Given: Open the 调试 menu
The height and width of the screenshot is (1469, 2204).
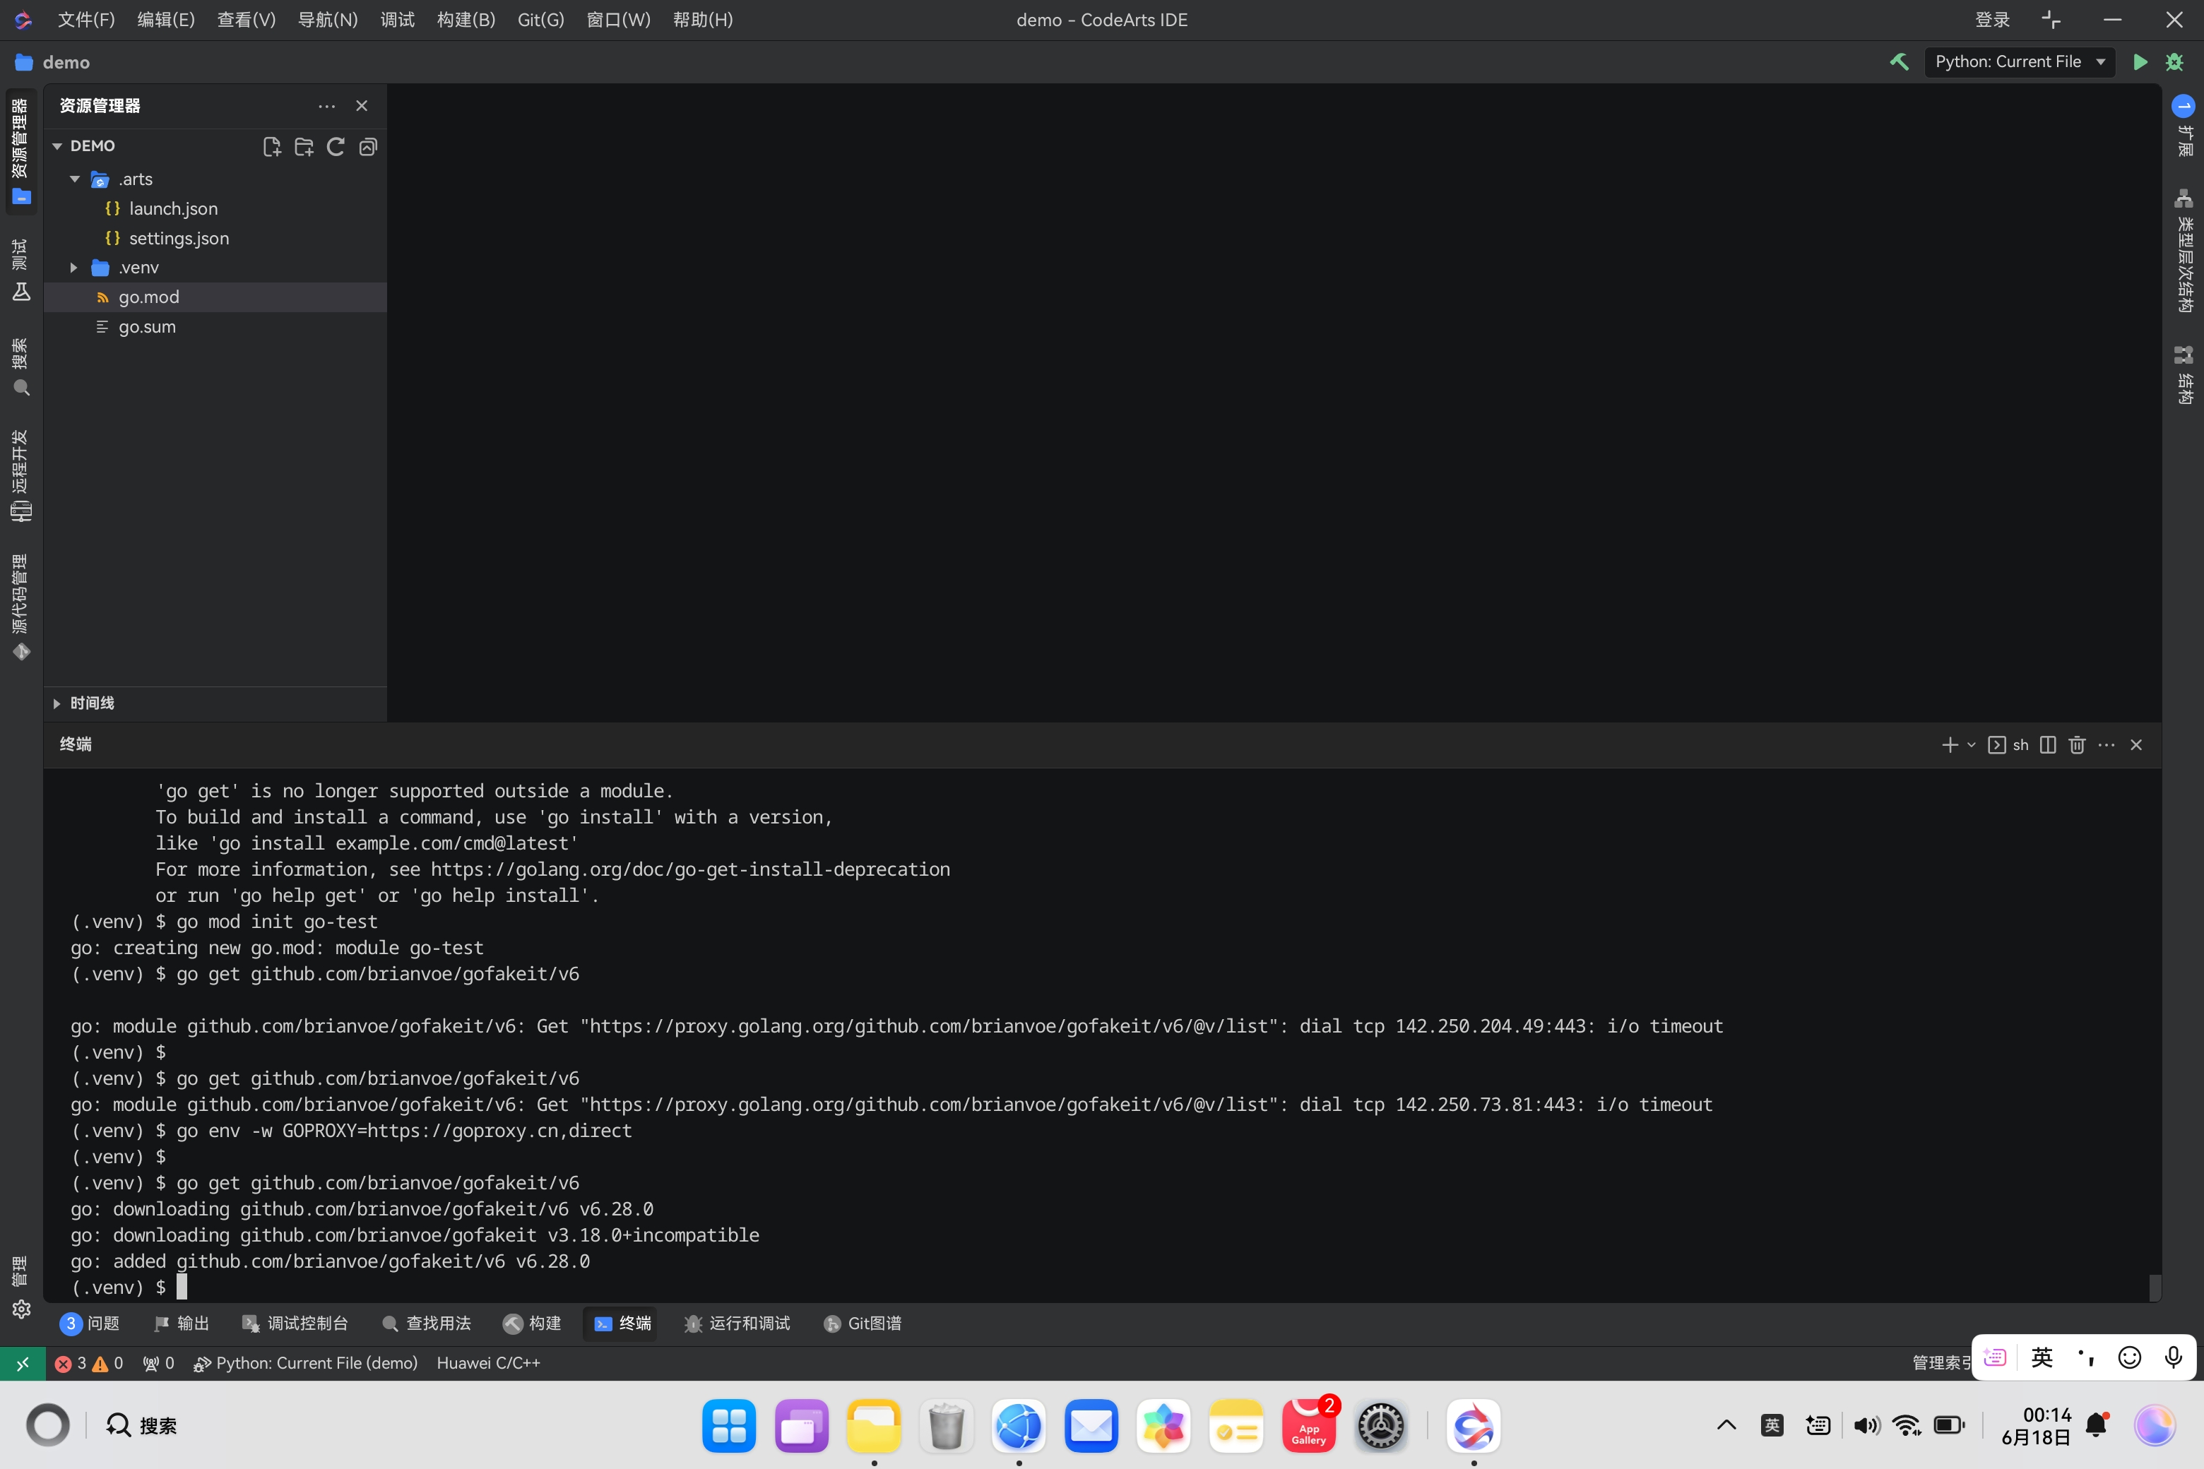Looking at the screenshot, I should 397,20.
